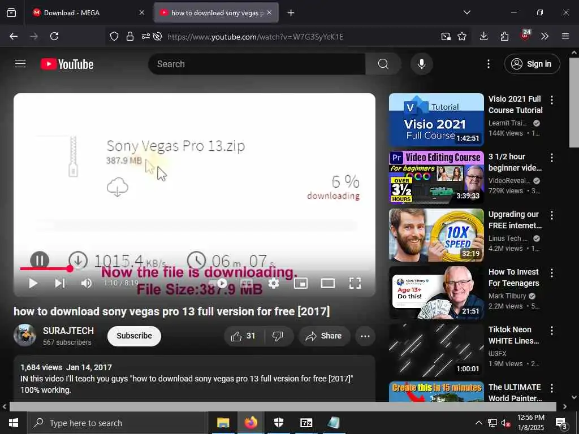This screenshot has width=579, height=434.
Task: Open Firefox View icon at top left
Action: [11, 13]
